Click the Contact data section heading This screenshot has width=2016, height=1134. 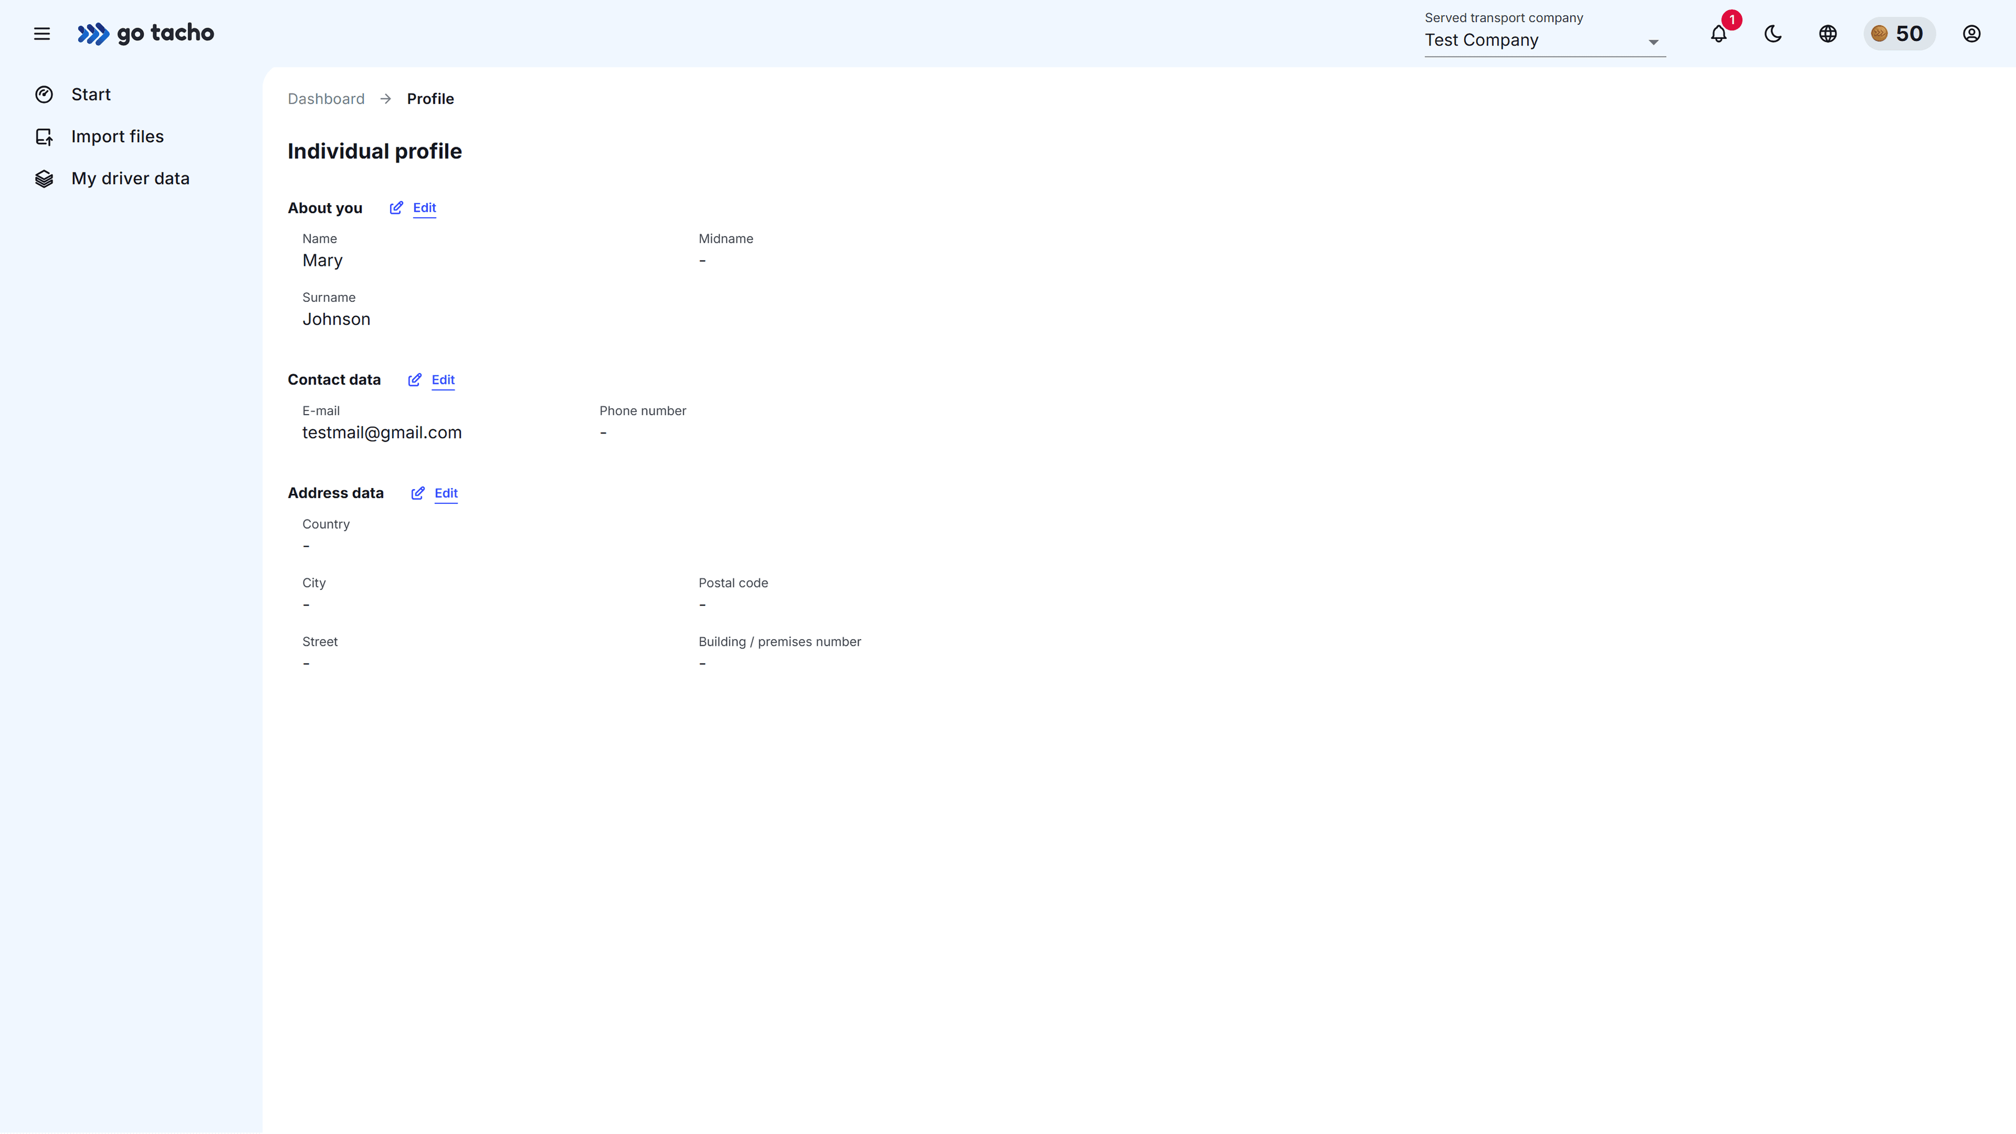click(334, 380)
